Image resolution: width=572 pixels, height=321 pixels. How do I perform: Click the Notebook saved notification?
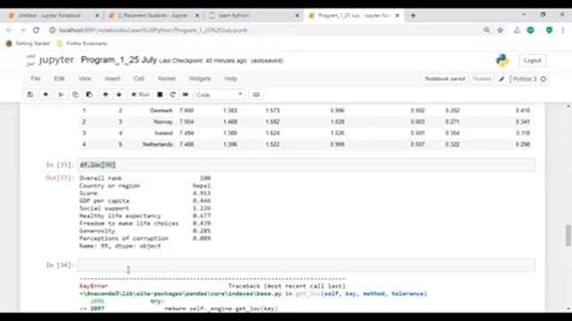[x=445, y=78]
